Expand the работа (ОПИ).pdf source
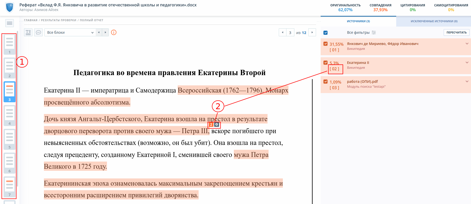 (467, 82)
